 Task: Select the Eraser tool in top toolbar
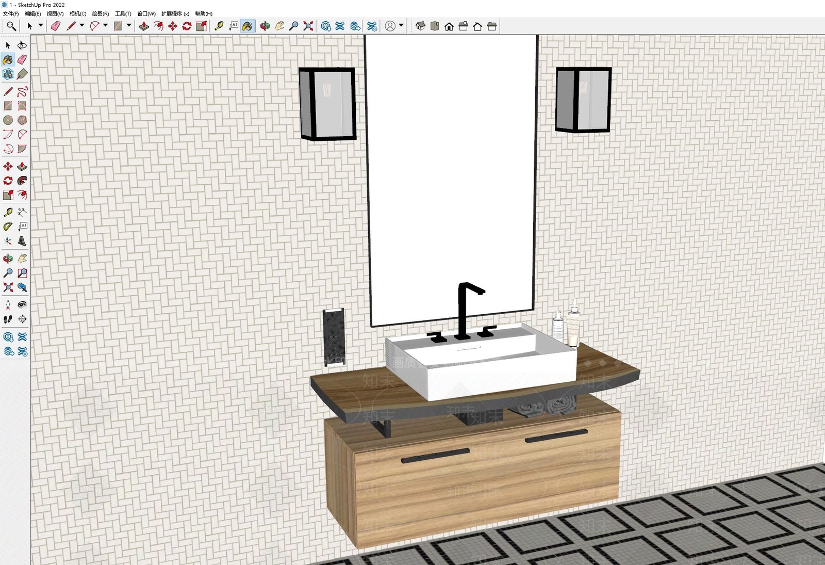56,26
